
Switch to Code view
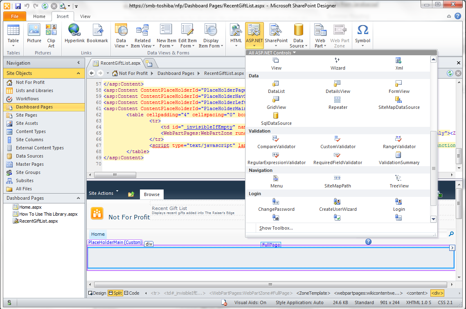132,293
